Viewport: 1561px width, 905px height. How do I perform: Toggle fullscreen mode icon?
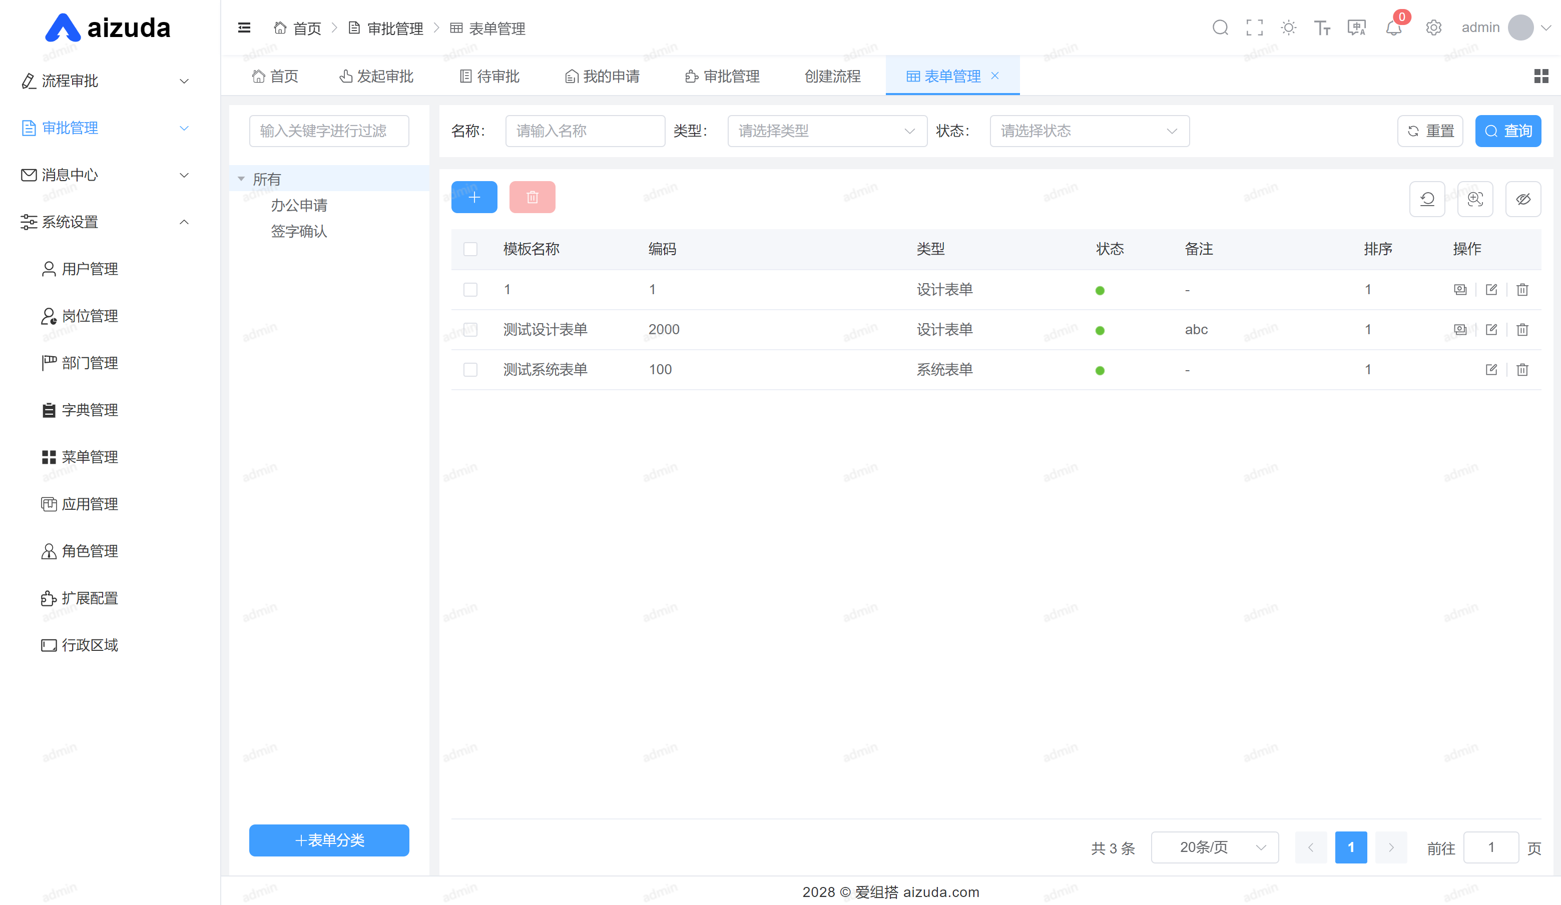click(1254, 27)
